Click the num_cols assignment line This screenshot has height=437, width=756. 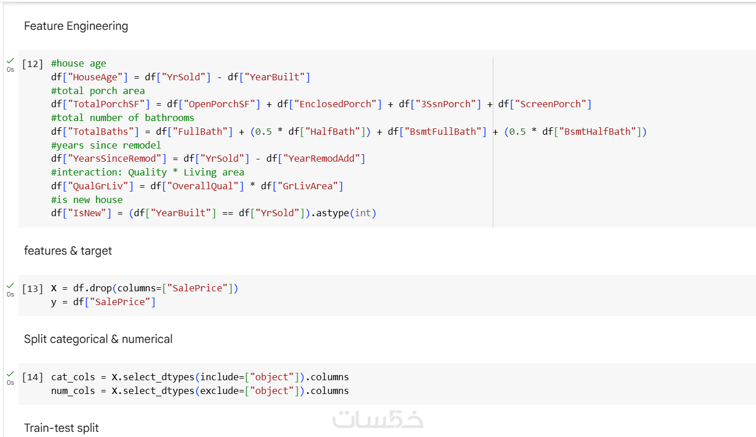tap(200, 391)
